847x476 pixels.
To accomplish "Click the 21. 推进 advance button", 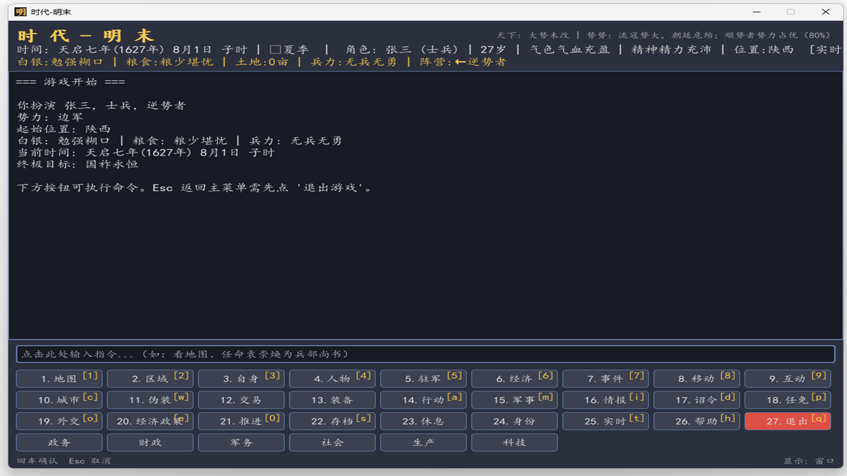I will click(x=241, y=421).
